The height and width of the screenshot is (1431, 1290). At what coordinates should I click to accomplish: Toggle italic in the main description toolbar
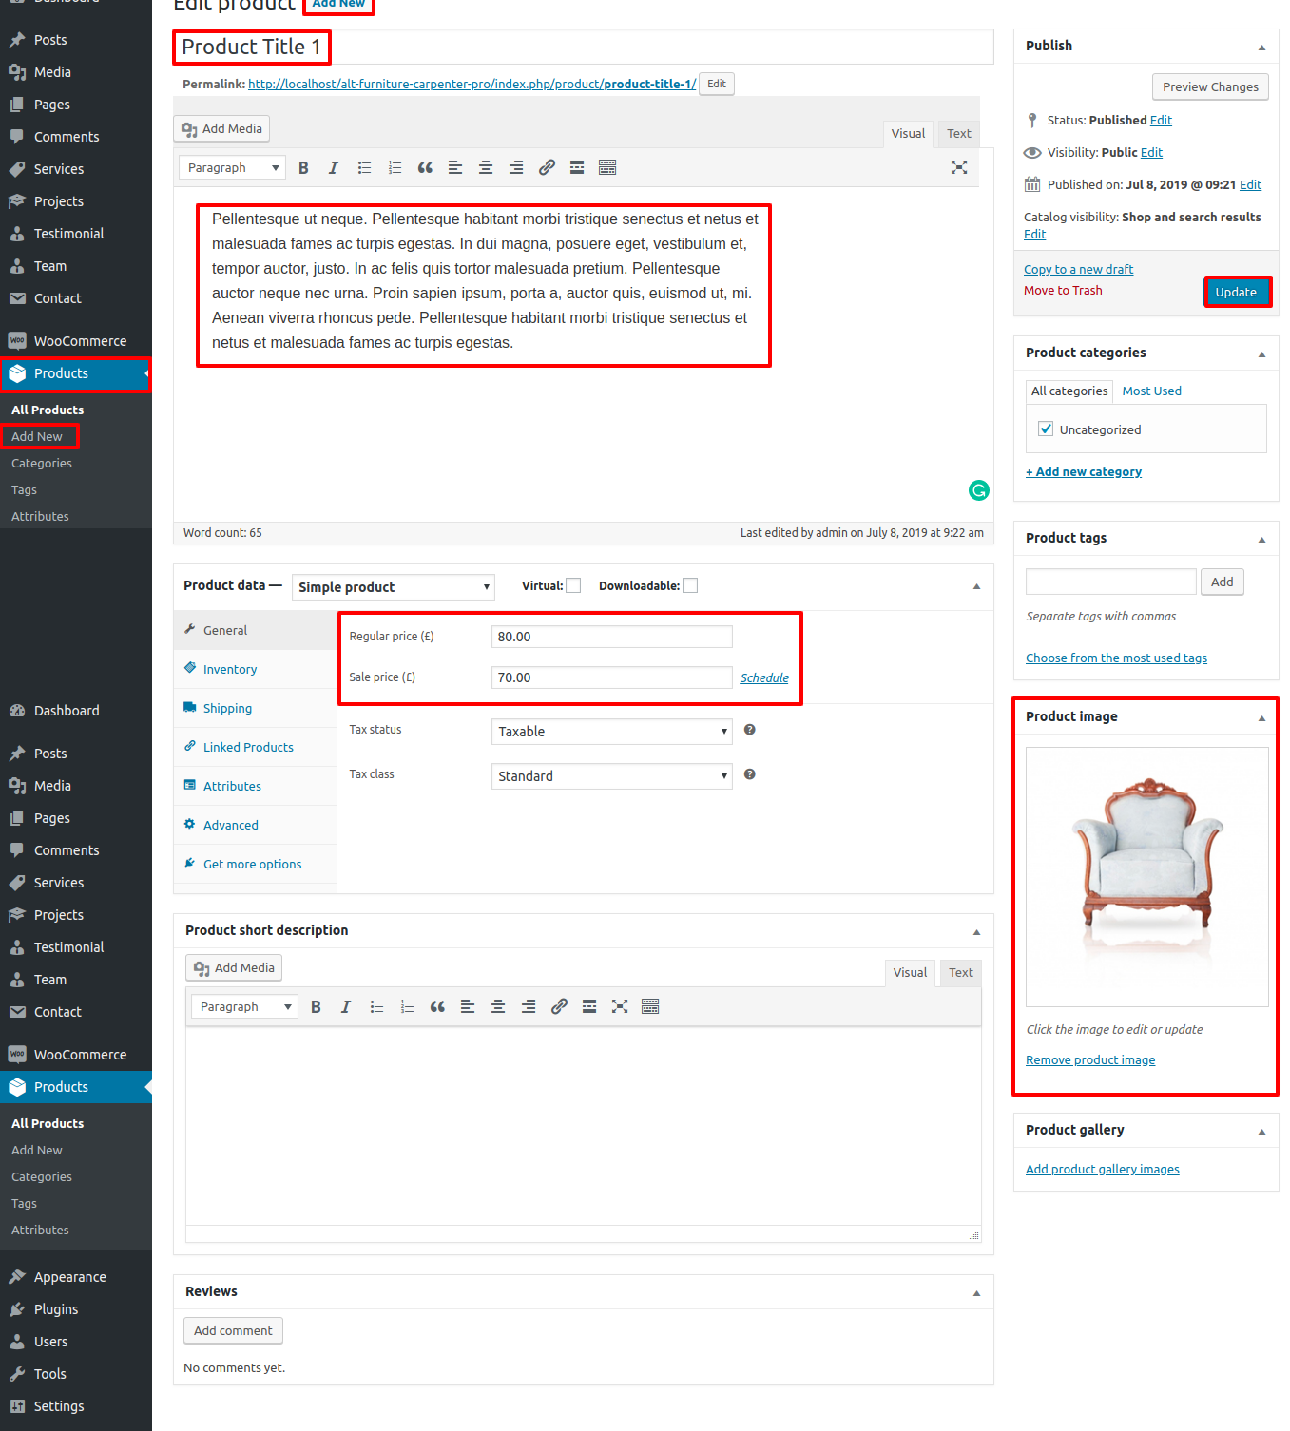click(x=334, y=168)
